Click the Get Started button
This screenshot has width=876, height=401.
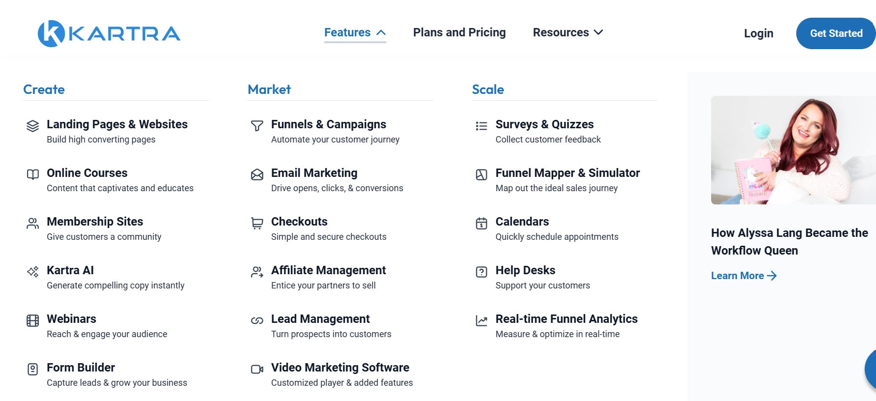point(836,33)
